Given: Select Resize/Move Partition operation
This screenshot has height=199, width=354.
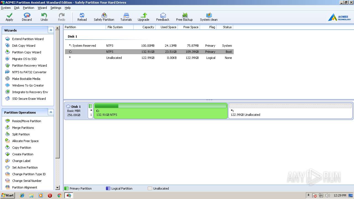Looking at the screenshot, I should click(27, 121).
